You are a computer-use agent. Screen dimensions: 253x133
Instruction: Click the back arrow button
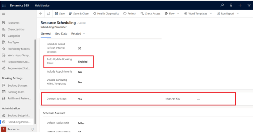(41, 13)
